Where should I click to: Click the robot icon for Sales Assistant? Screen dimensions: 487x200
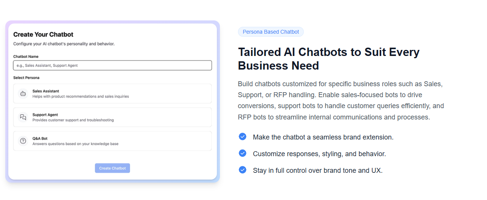23,94
